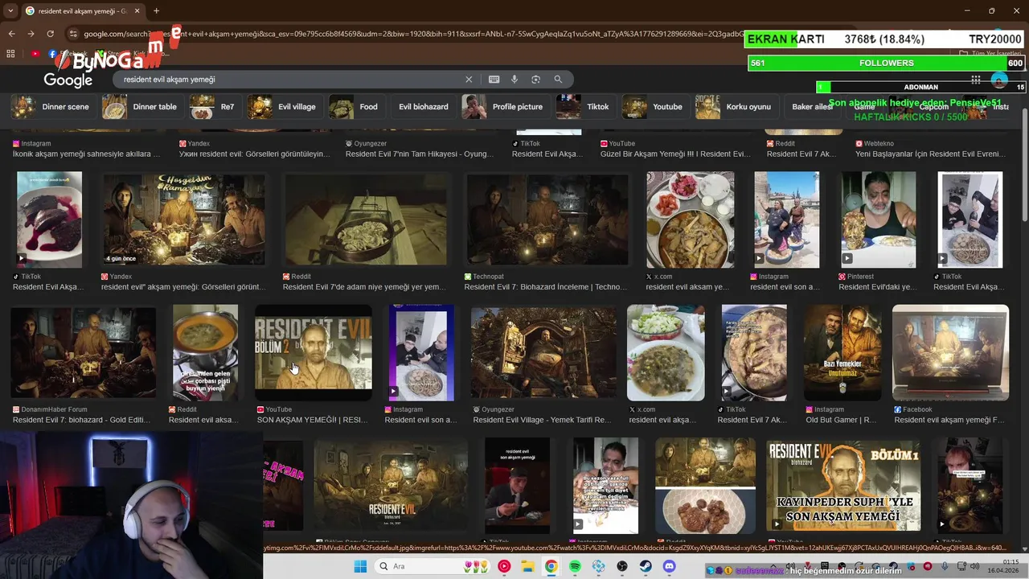
Task: Open link "Resident Evil 7: Biohazard İnceleme"
Action: point(545,287)
